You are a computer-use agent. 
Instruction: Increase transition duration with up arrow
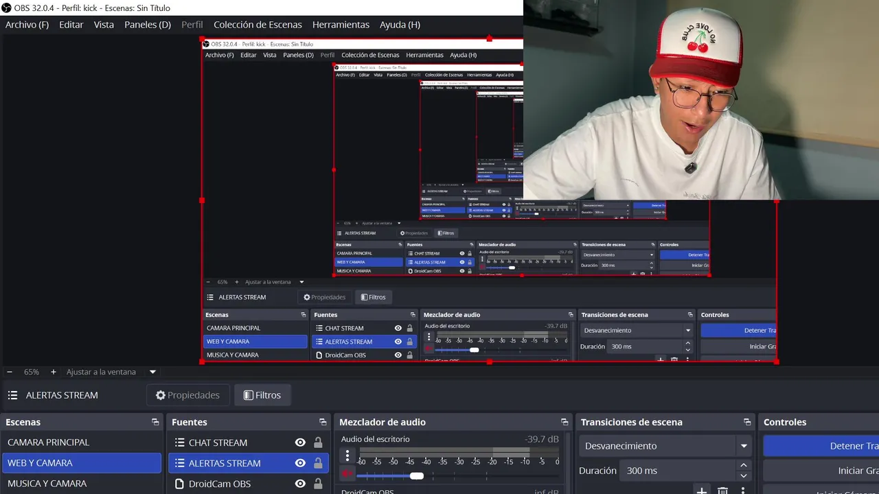pyautogui.click(x=743, y=466)
